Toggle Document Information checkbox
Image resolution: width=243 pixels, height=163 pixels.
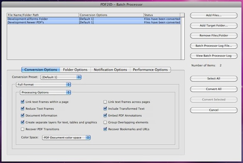pyautogui.click(x=22, y=115)
